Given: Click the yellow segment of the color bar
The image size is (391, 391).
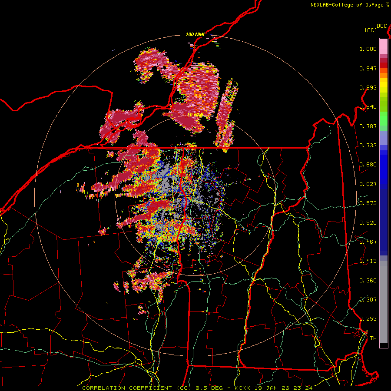Looking at the screenshot, I should [384, 85].
